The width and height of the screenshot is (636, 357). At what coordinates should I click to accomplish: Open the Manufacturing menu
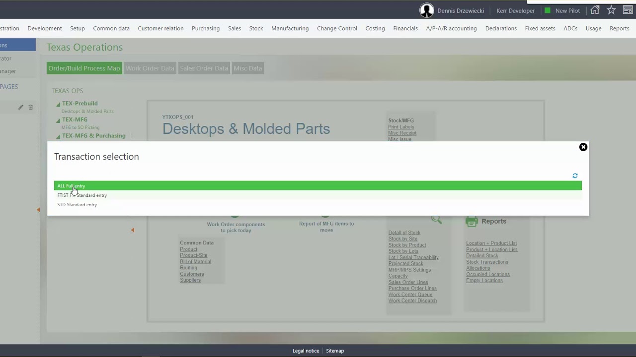tap(290, 28)
